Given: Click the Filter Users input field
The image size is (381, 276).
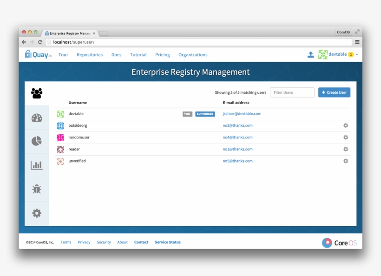Looking at the screenshot, I should pos(292,92).
